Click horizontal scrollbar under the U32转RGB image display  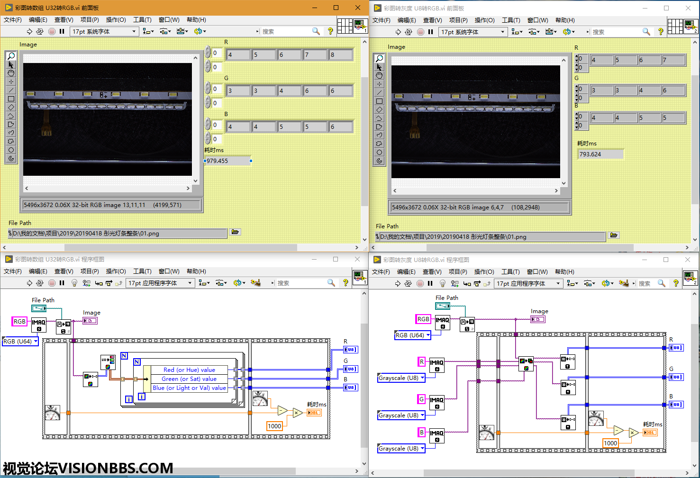(107, 188)
